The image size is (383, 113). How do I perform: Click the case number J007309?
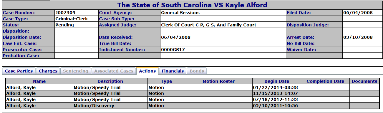[65, 13]
